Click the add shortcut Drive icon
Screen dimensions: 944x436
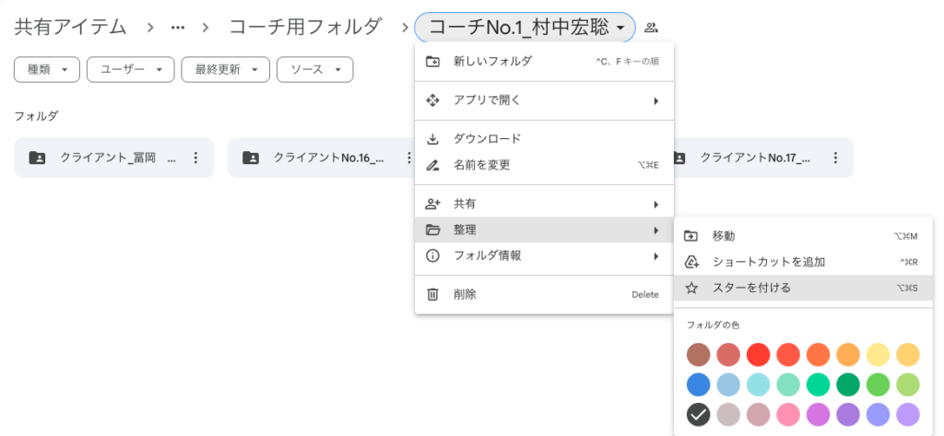click(691, 262)
